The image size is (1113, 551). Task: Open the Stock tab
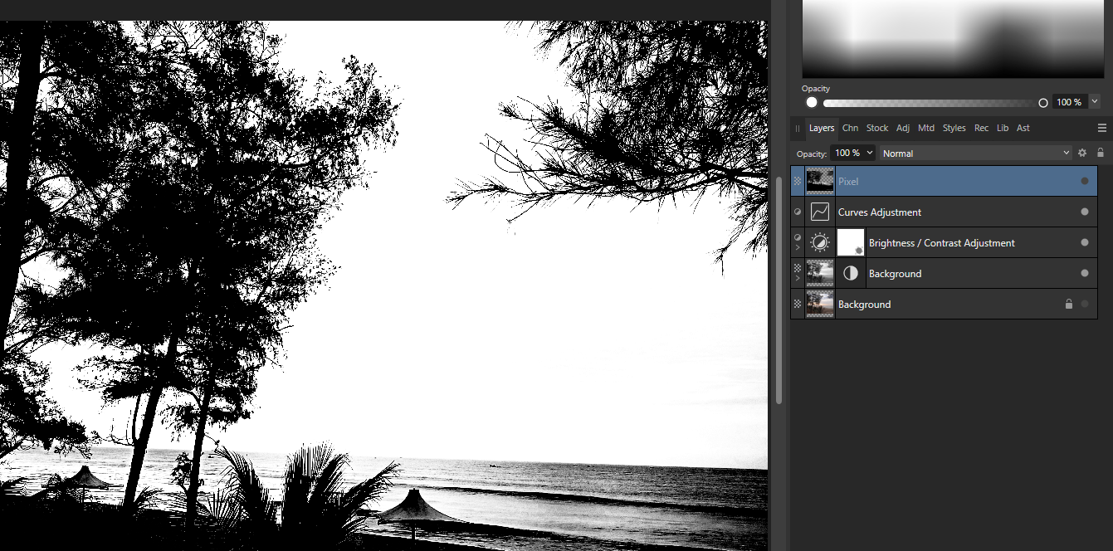[877, 128]
